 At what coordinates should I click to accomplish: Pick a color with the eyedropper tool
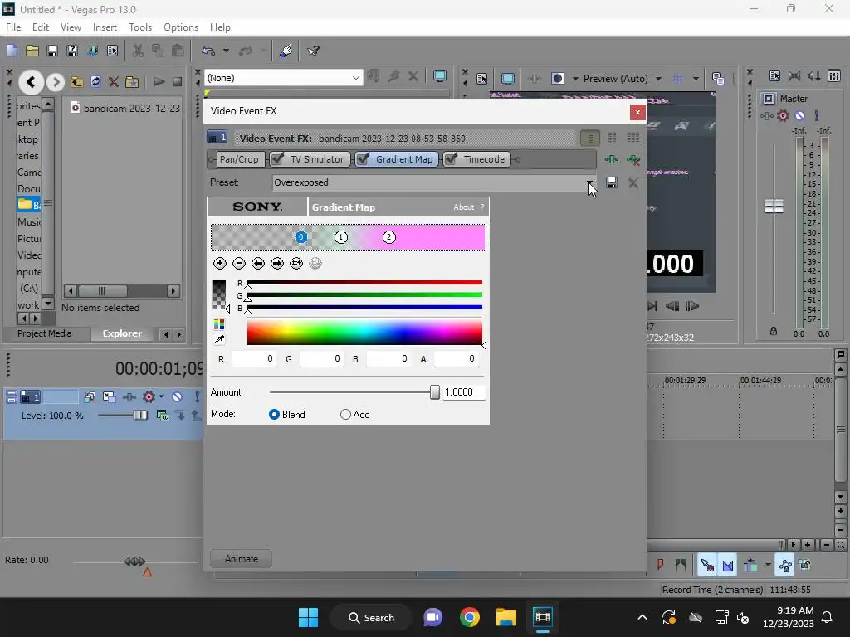[219, 339]
